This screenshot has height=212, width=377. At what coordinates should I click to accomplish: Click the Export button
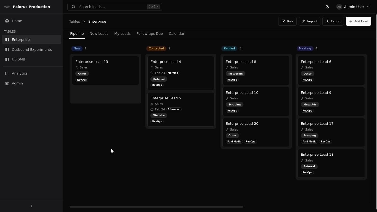pyautogui.click(x=333, y=21)
